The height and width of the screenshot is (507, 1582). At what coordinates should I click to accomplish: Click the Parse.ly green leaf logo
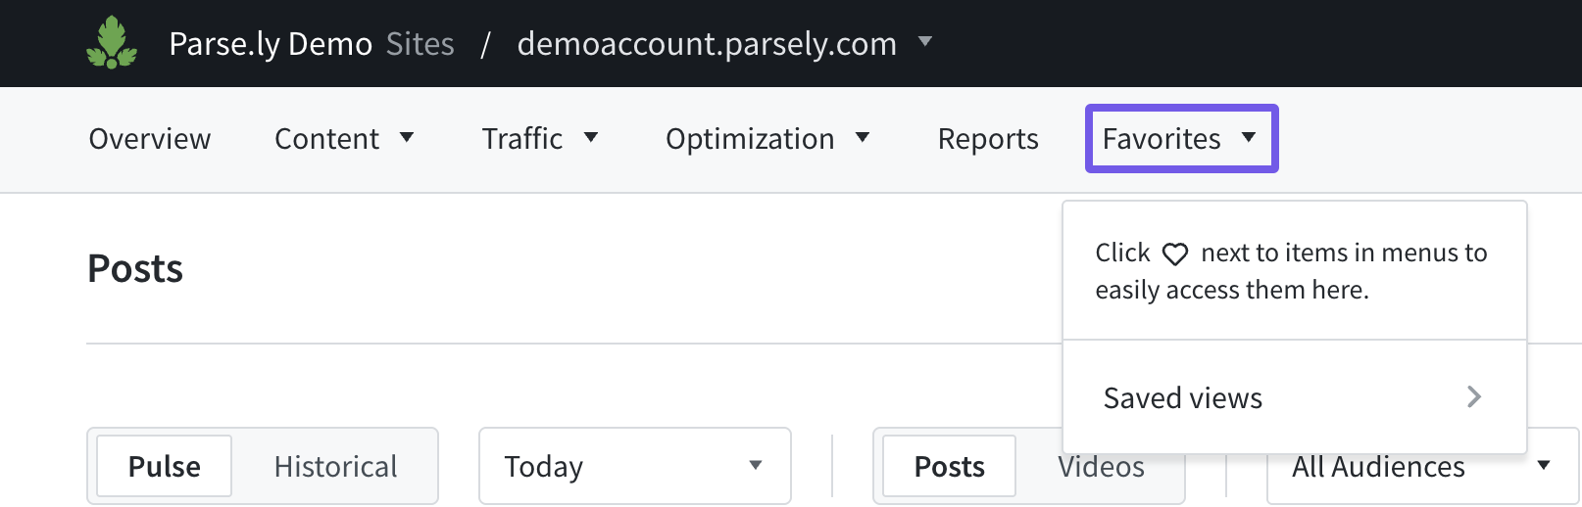112,43
